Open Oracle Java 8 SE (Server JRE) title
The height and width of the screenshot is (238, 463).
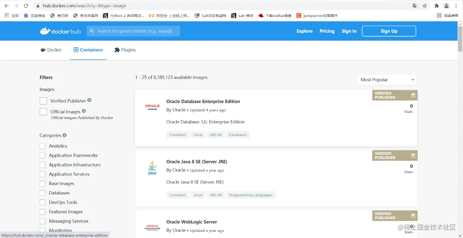click(x=197, y=162)
